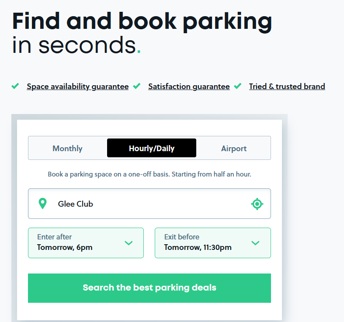344x322 pixels.
Task: Use my current location target icon
Action: tap(257, 204)
